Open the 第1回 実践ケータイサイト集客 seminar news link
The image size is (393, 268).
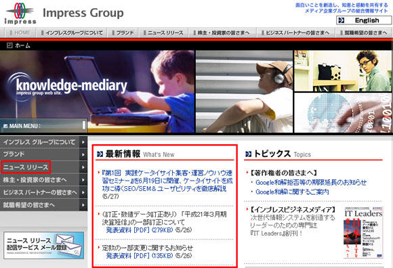coord(167,181)
